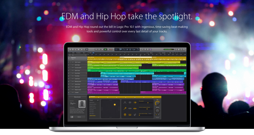Viewport: 254px width, 135px height.
Task: Select the drummer portrait thumbnail
Action: (x=82, y=104)
